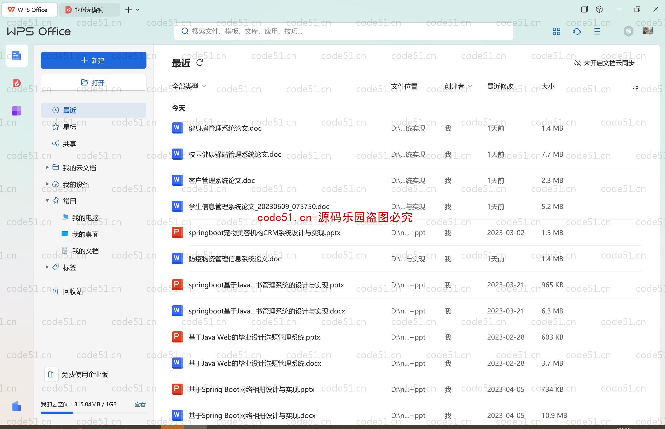Open springboot基于Java...书管理系统的设计与实现.docx
This screenshot has width=665, height=429.
(x=267, y=311)
